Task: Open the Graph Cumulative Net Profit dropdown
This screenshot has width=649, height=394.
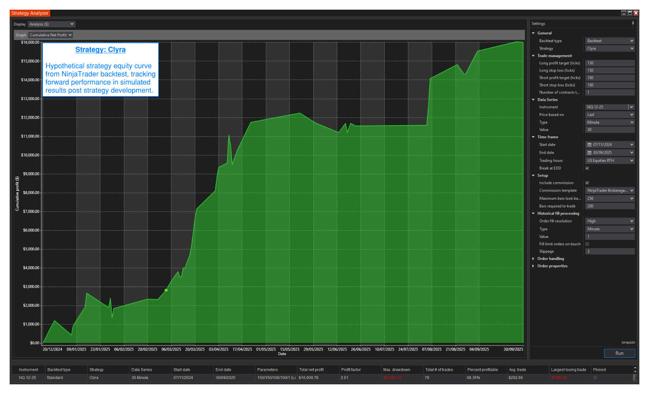Action: point(51,35)
